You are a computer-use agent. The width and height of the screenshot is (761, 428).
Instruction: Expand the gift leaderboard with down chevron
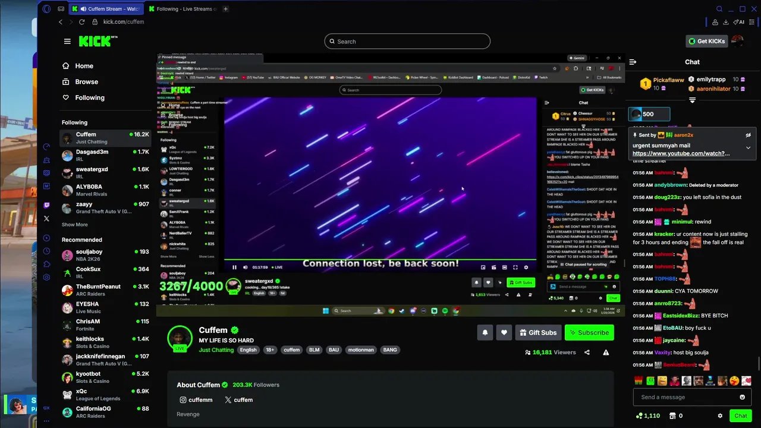click(692, 100)
